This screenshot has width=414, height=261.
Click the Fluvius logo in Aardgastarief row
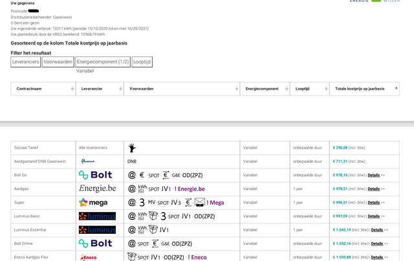point(88,161)
